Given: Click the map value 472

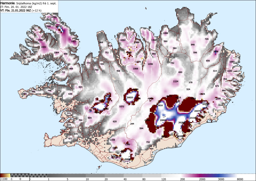Looking at the screenshot, I should tap(70, 139).
